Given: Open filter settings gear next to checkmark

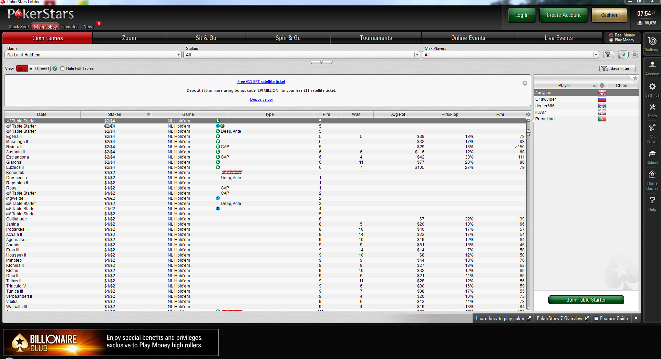Looking at the screenshot, I should point(635,54).
